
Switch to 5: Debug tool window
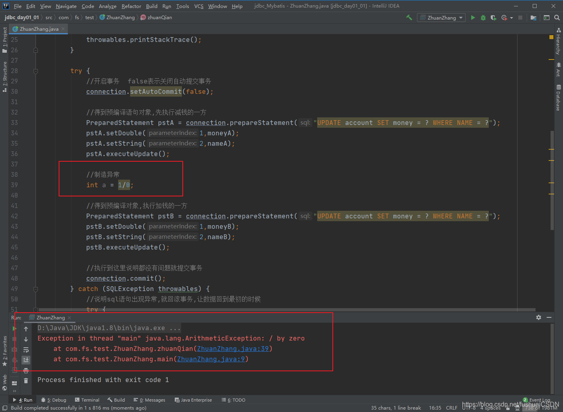(54, 400)
